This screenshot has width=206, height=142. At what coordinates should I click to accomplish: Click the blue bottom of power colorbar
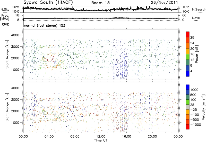pyautogui.click(x=188, y=74)
